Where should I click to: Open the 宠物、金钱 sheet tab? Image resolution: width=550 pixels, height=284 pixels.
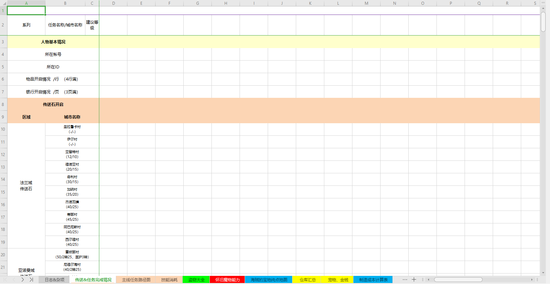338,280
